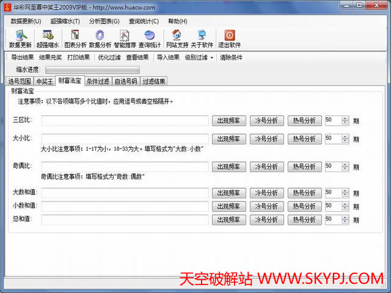Open the 超强缩水 tool icon

point(48,39)
